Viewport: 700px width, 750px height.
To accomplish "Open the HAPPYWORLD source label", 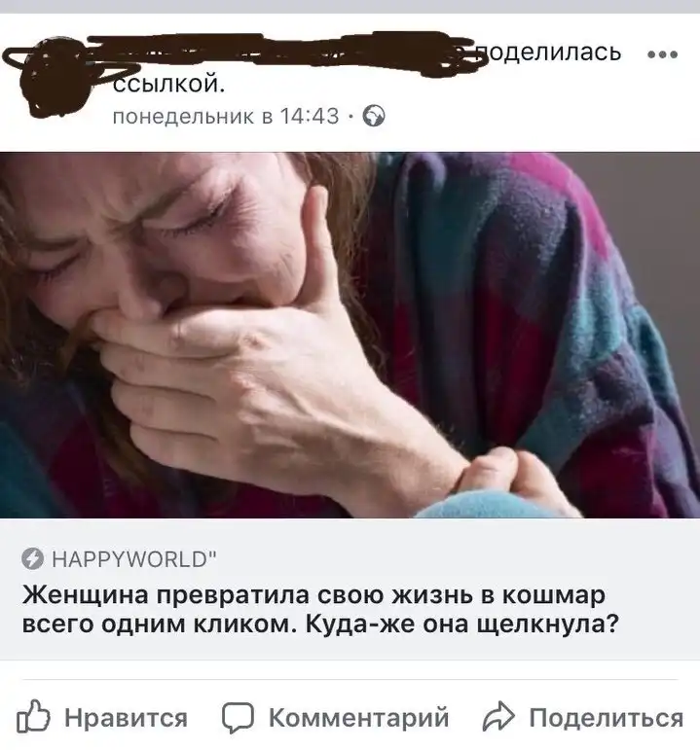I will tap(134, 558).
